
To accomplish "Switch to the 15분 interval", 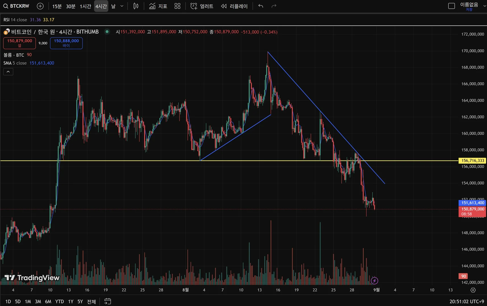I will point(57,6).
